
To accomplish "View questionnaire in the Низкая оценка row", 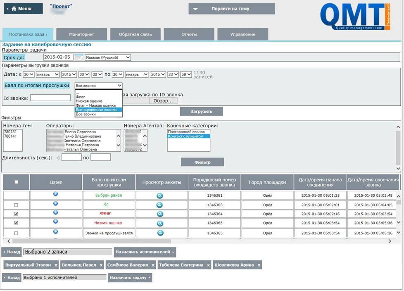I will click(x=160, y=223).
